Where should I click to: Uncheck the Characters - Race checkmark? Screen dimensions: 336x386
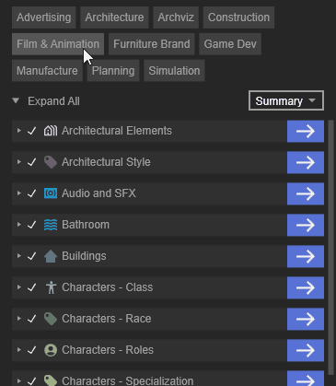click(x=32, y=319)
